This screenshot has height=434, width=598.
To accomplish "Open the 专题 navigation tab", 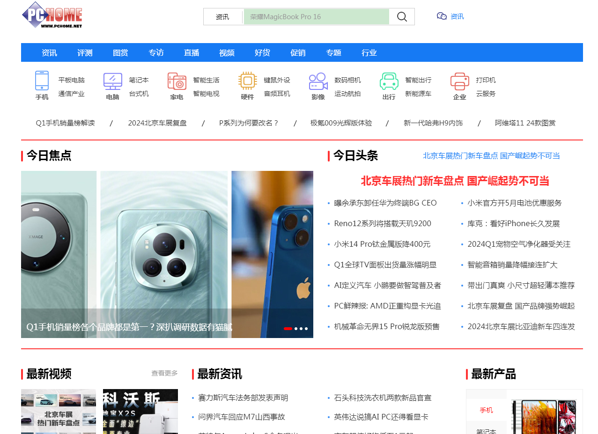I will tap(333, 52).
